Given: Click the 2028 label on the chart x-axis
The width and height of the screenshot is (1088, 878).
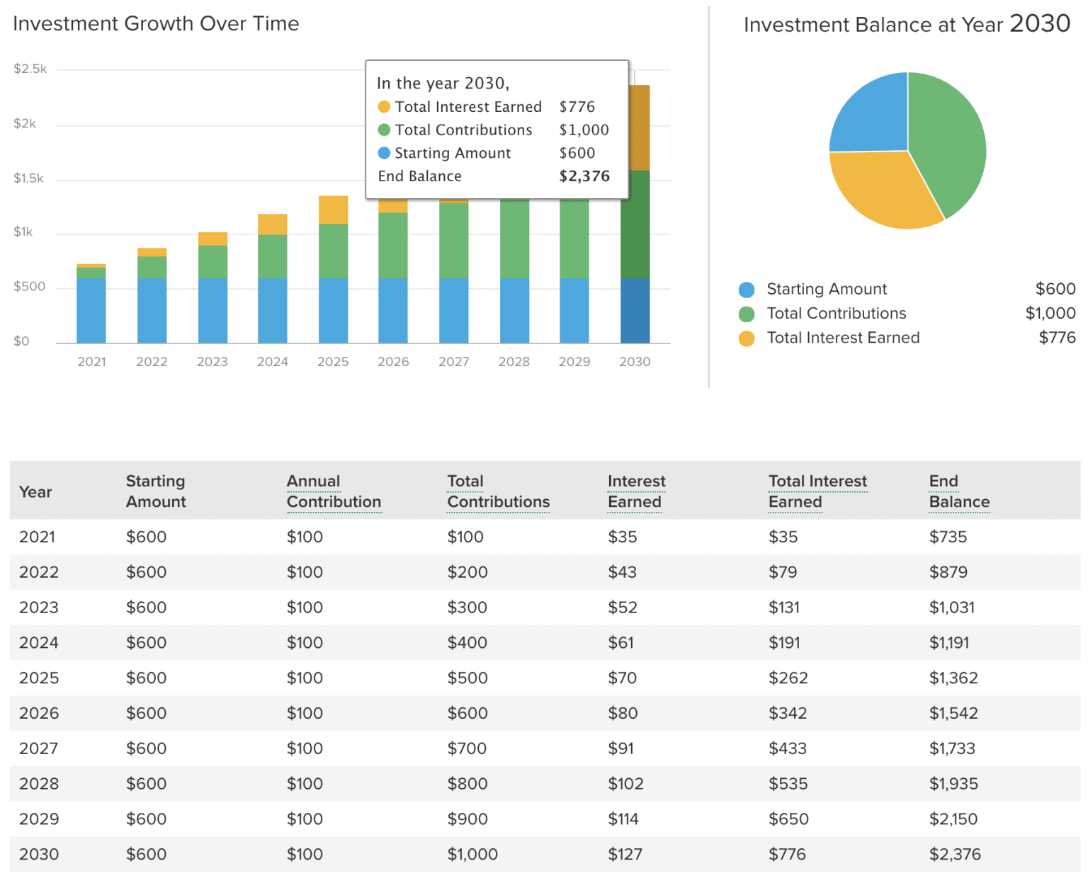Looking at the screenshot, I should [x=514, y=362].
